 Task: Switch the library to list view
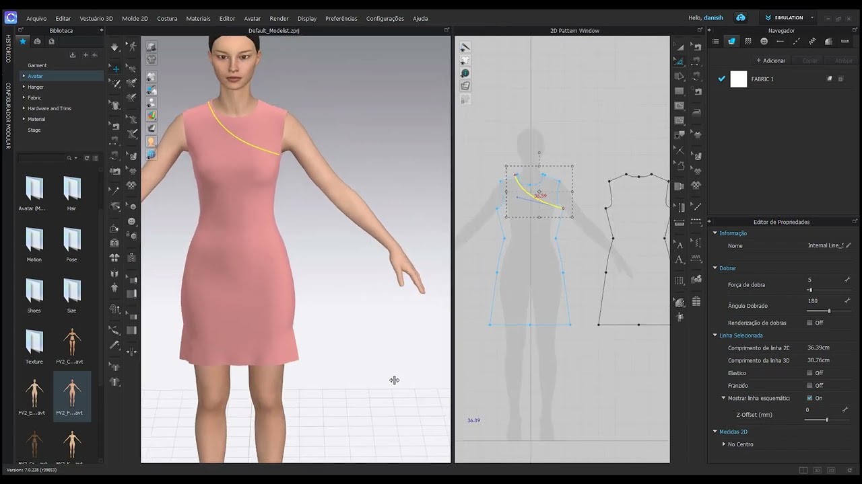coord(95,158)
